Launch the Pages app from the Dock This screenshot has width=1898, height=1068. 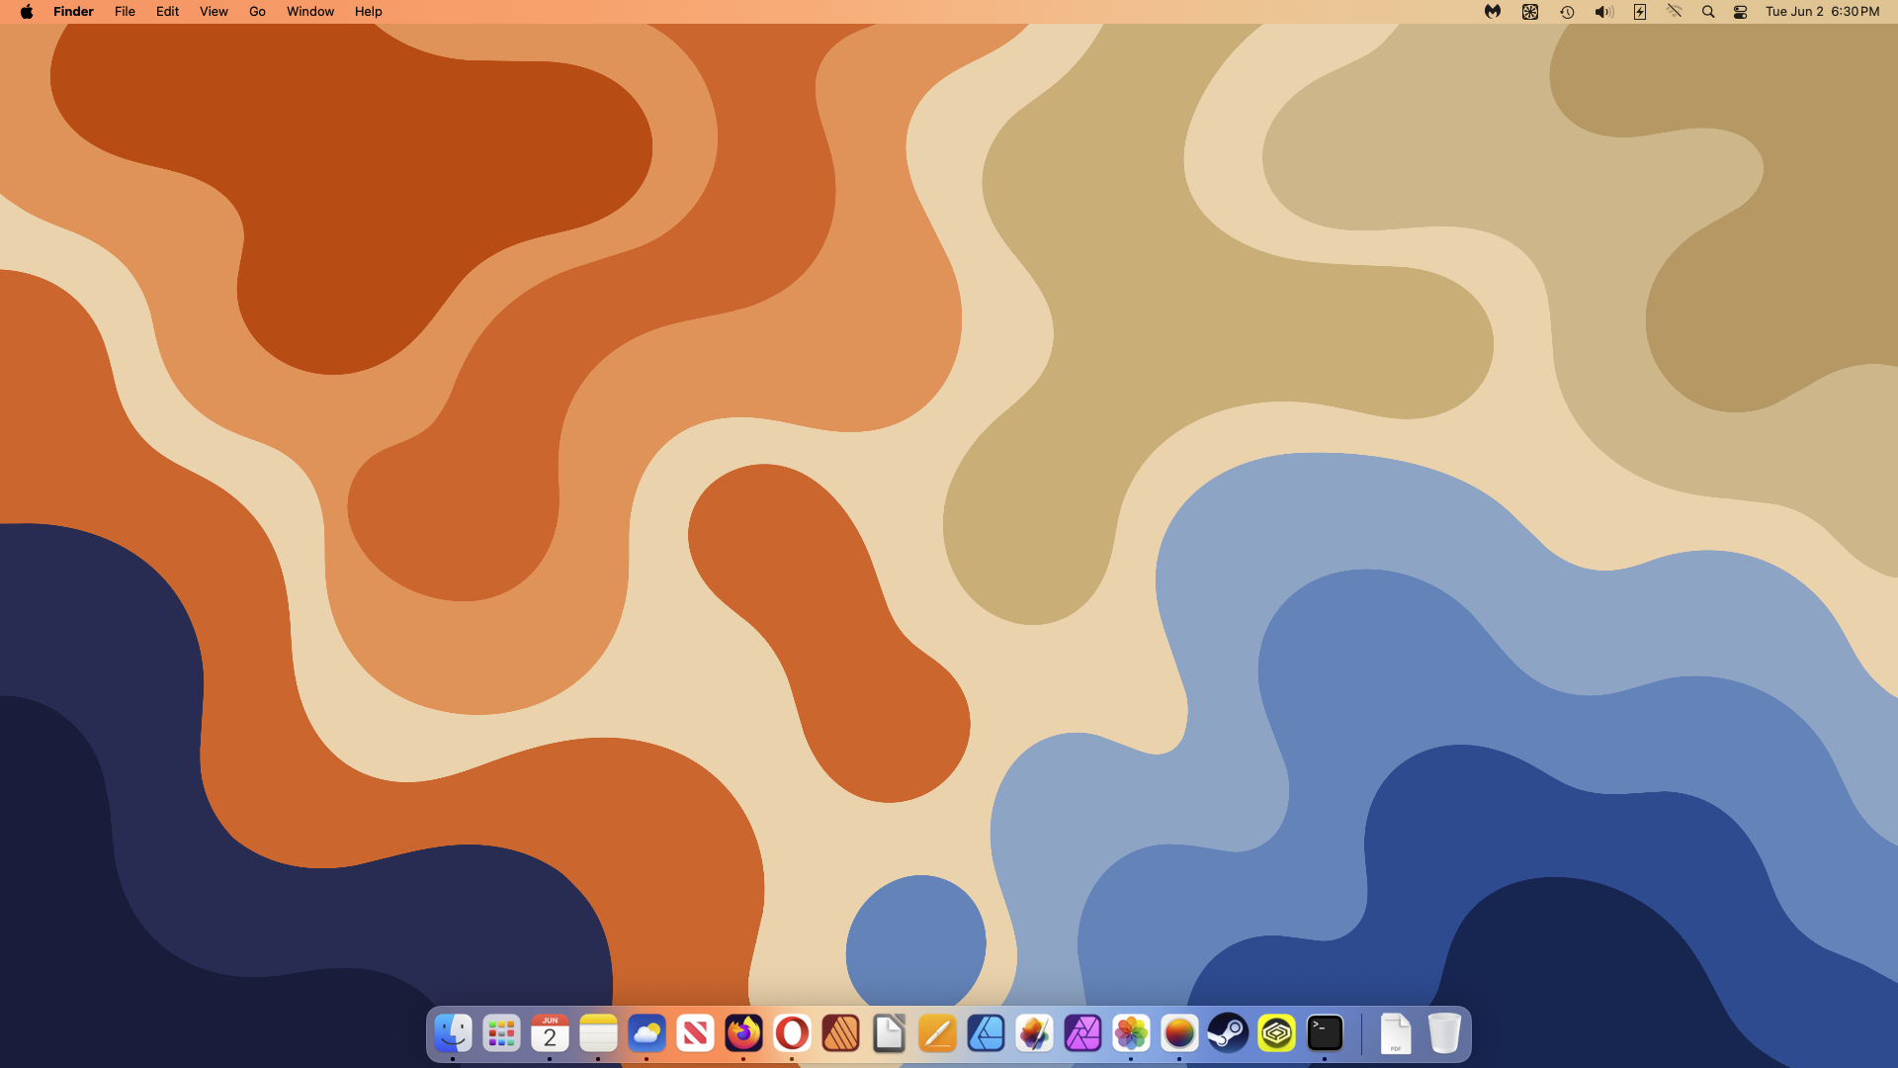938,1034
